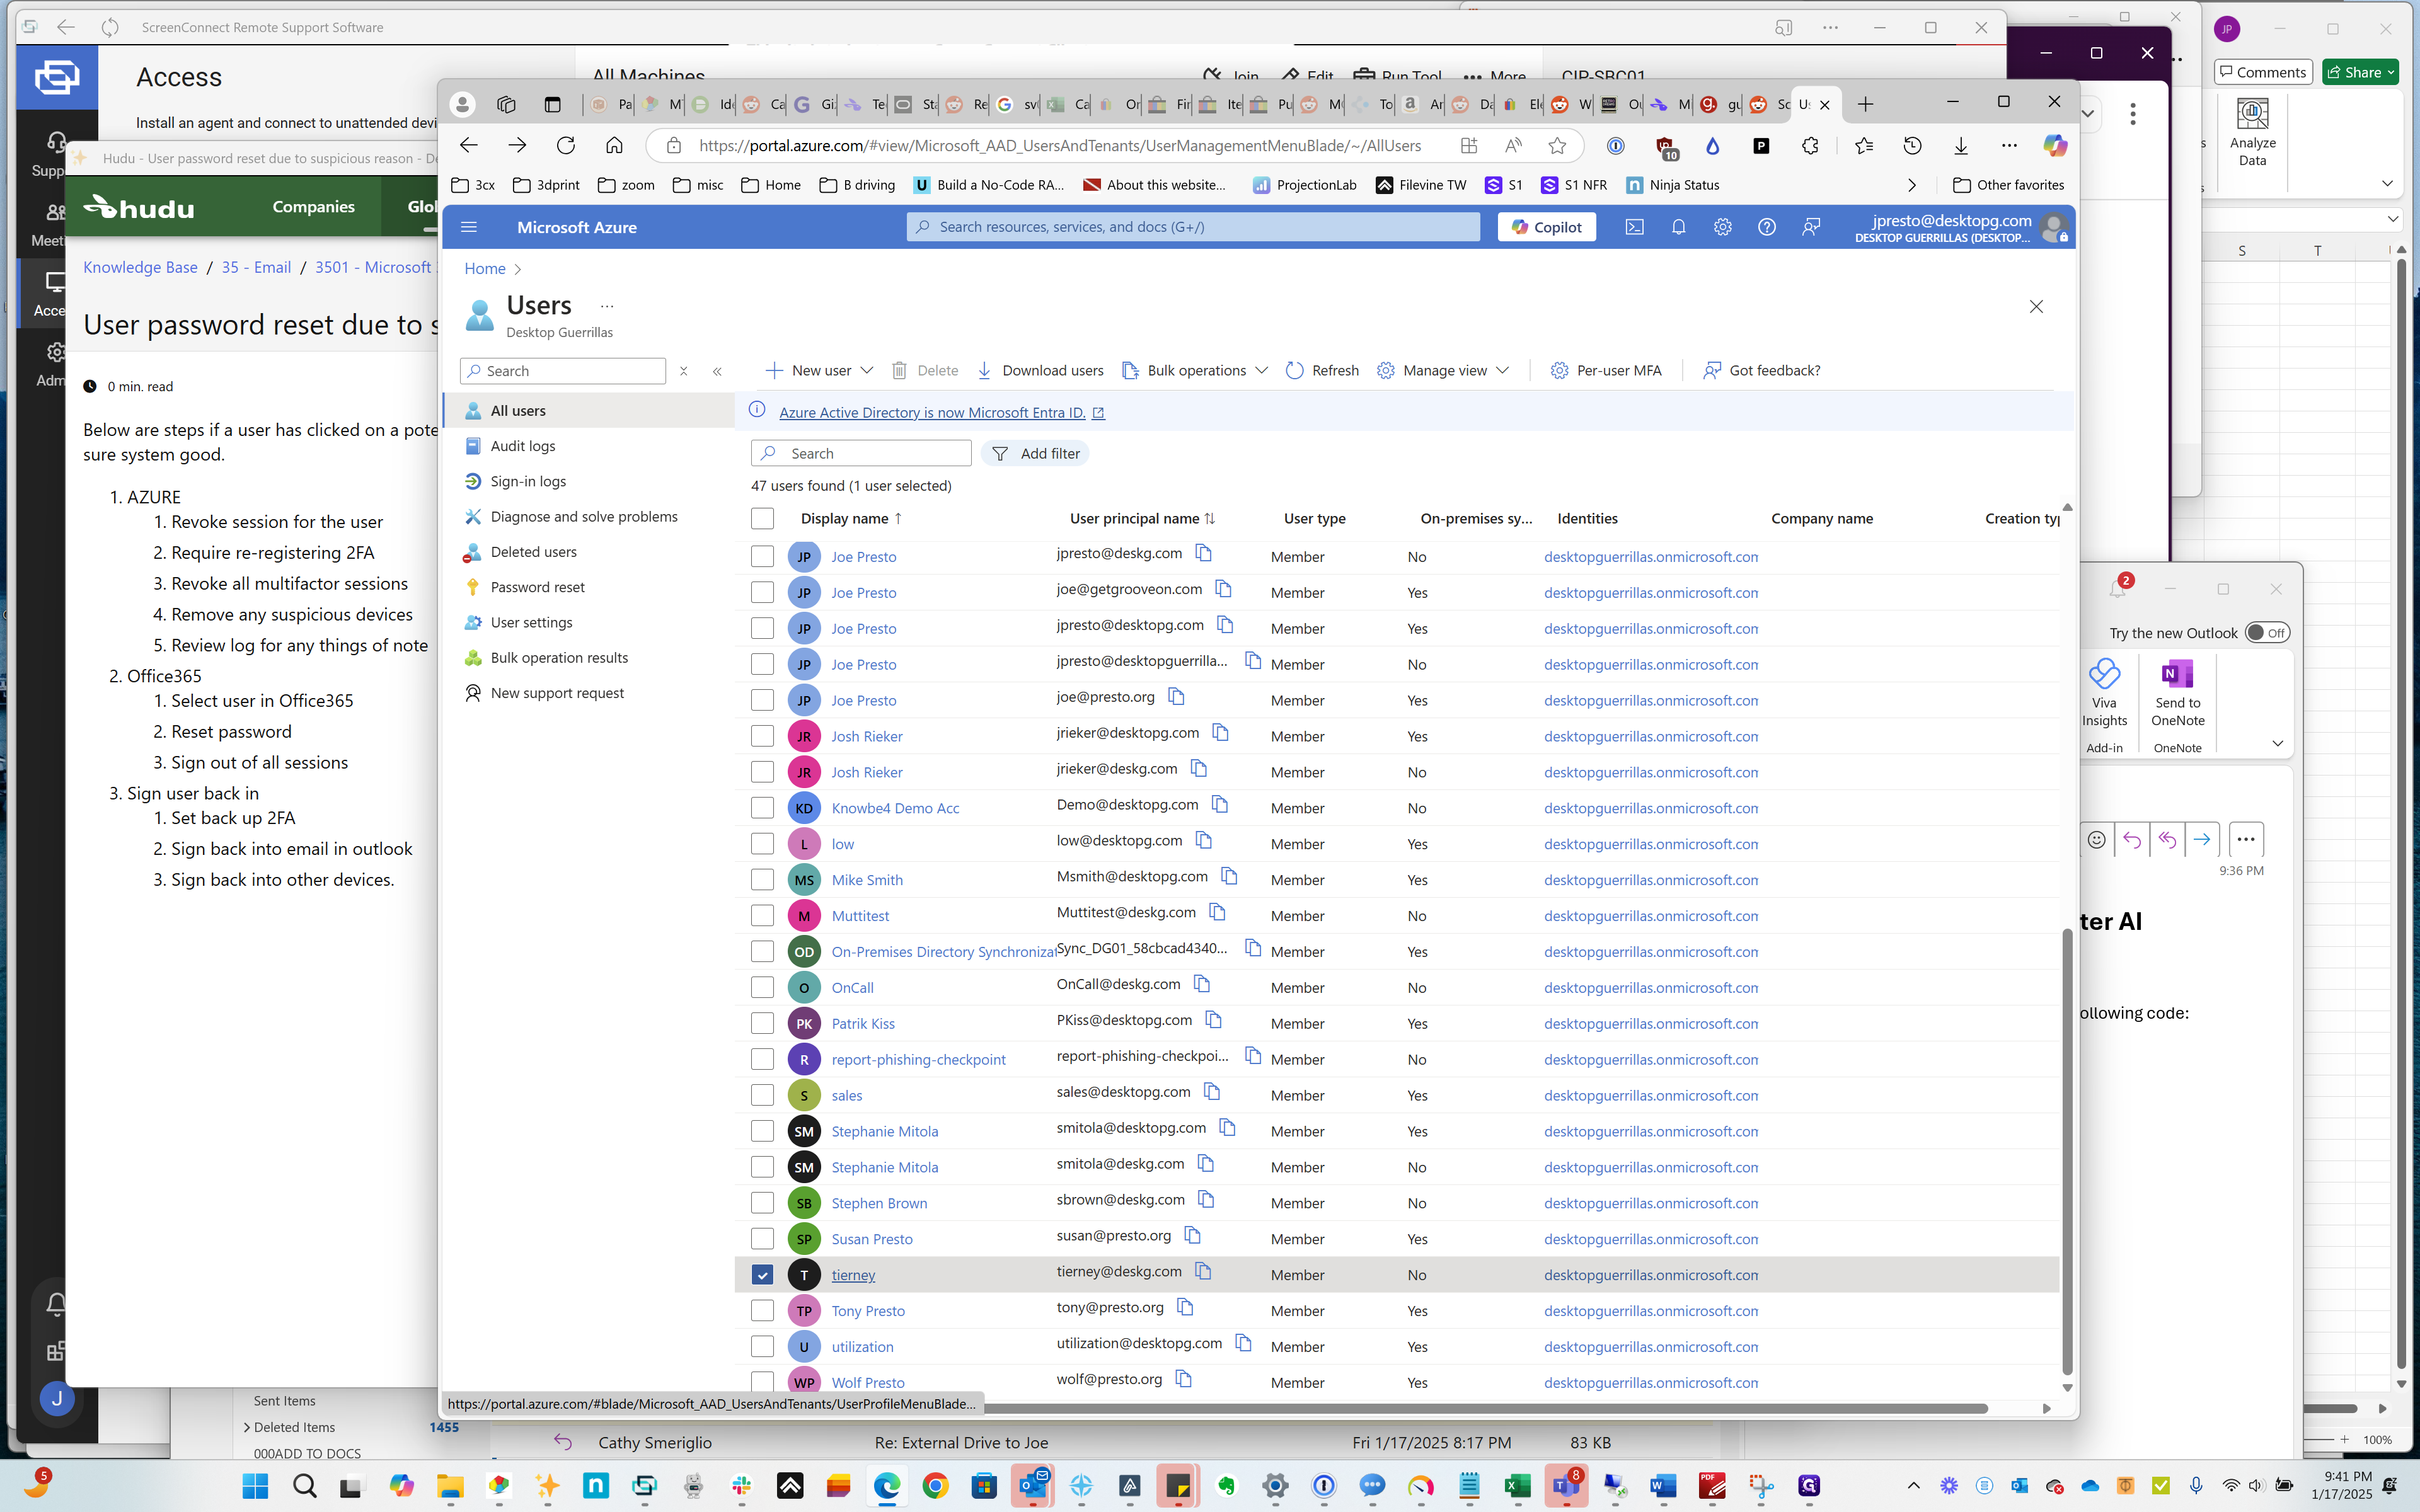Click Analyze Data in Excel ribbon
The image size is (2420, 1512).
[2252, 133]
